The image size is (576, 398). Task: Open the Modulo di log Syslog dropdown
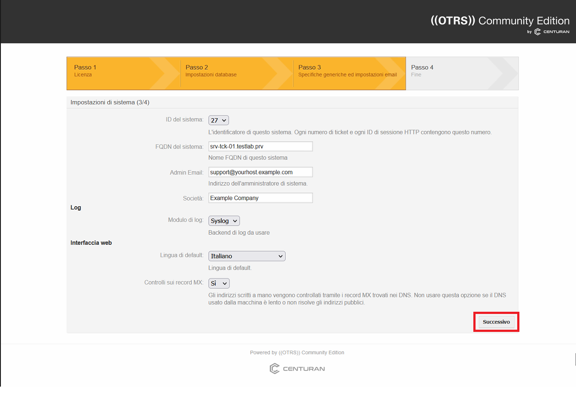[224, 221]
